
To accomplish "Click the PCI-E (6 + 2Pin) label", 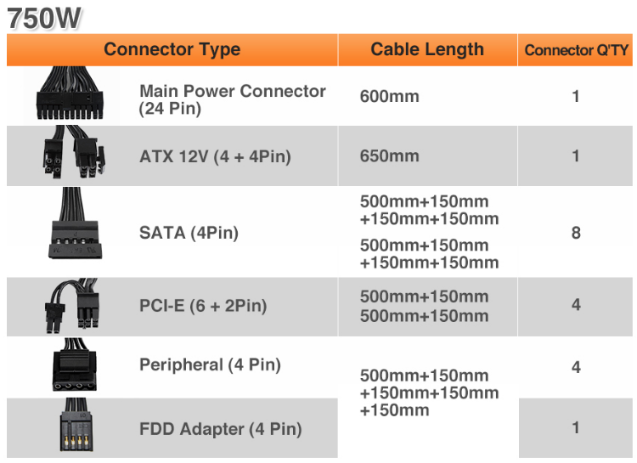I will [x=203, y=305].
